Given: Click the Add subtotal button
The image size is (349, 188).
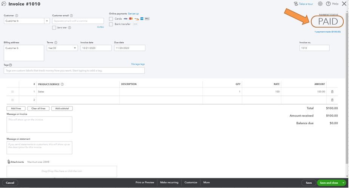Looking at the screenshot, I should 62,109.
